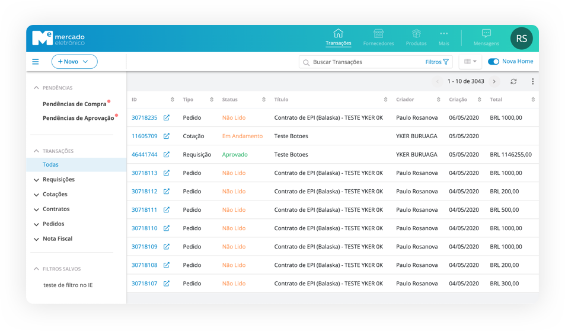The width and height of the screenshot is (565, 331).
Task: Expand Contratos in sidebar
Action: point(36,209)
